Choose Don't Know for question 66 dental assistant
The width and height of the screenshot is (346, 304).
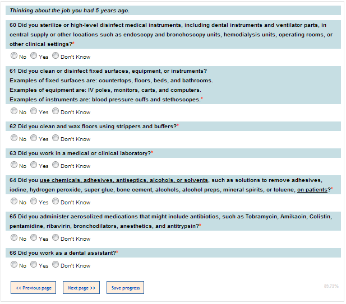(x=56, y=265)
